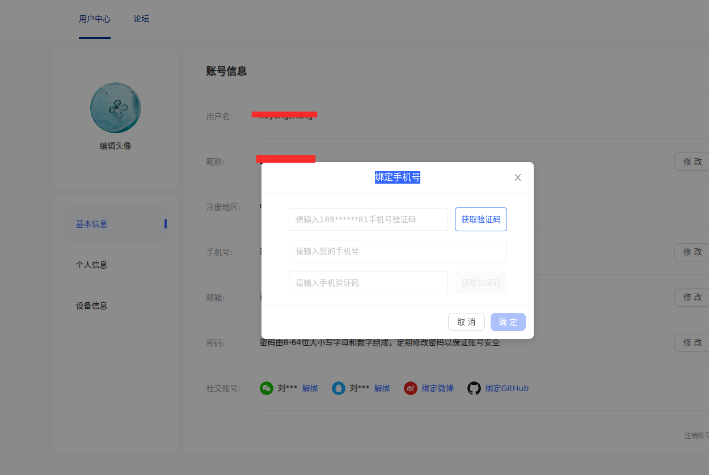
Task: Click the 账号信息 heading
Action: (226, 71)
